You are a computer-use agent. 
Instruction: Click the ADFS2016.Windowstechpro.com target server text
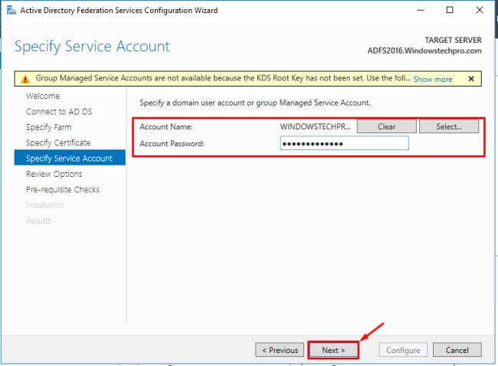pos(424,51)
